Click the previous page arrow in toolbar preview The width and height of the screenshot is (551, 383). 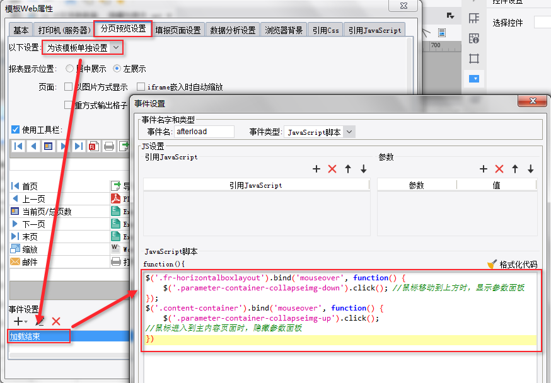coord(33,146)
